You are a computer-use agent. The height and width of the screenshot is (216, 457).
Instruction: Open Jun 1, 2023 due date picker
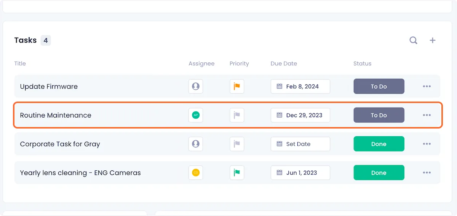300,173
